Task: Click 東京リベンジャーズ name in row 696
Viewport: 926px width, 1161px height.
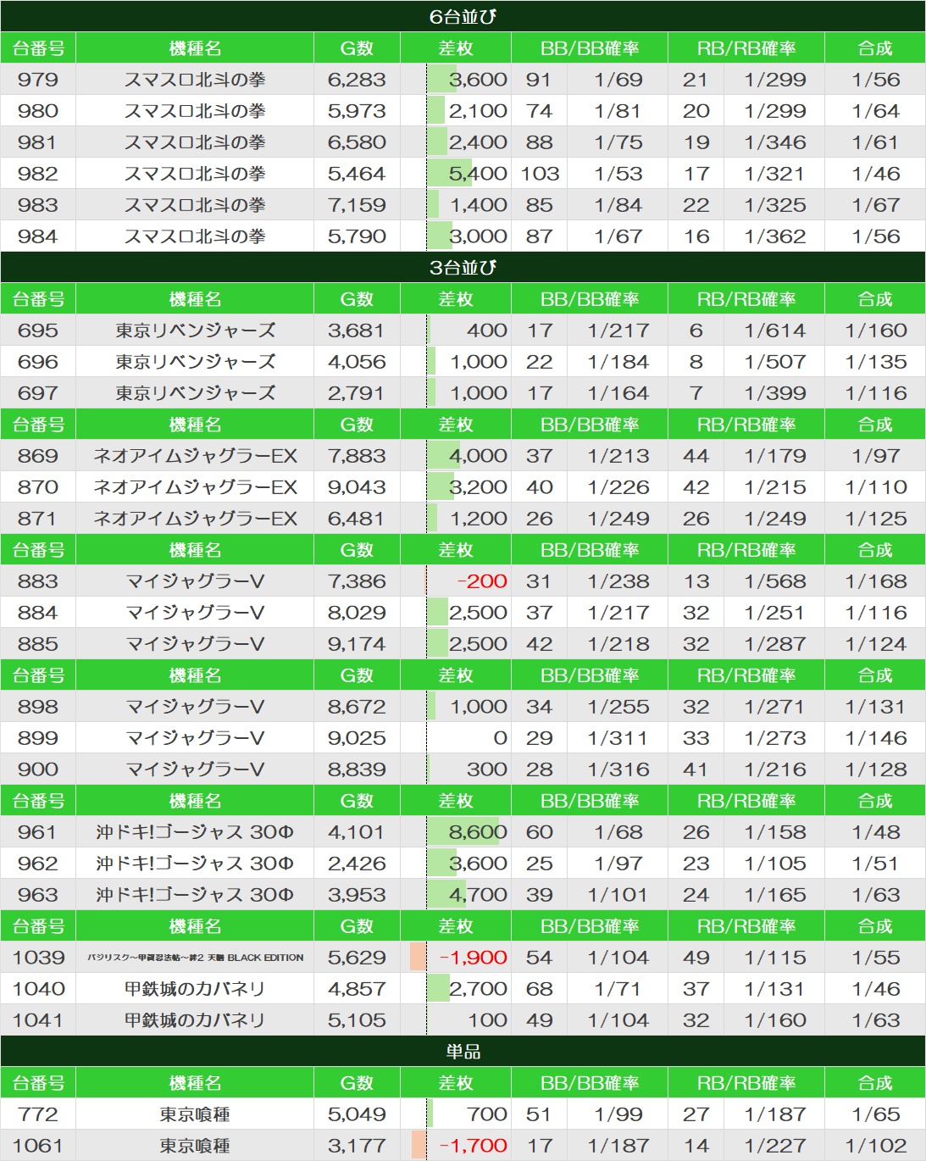Action: (x=195, y=362)
